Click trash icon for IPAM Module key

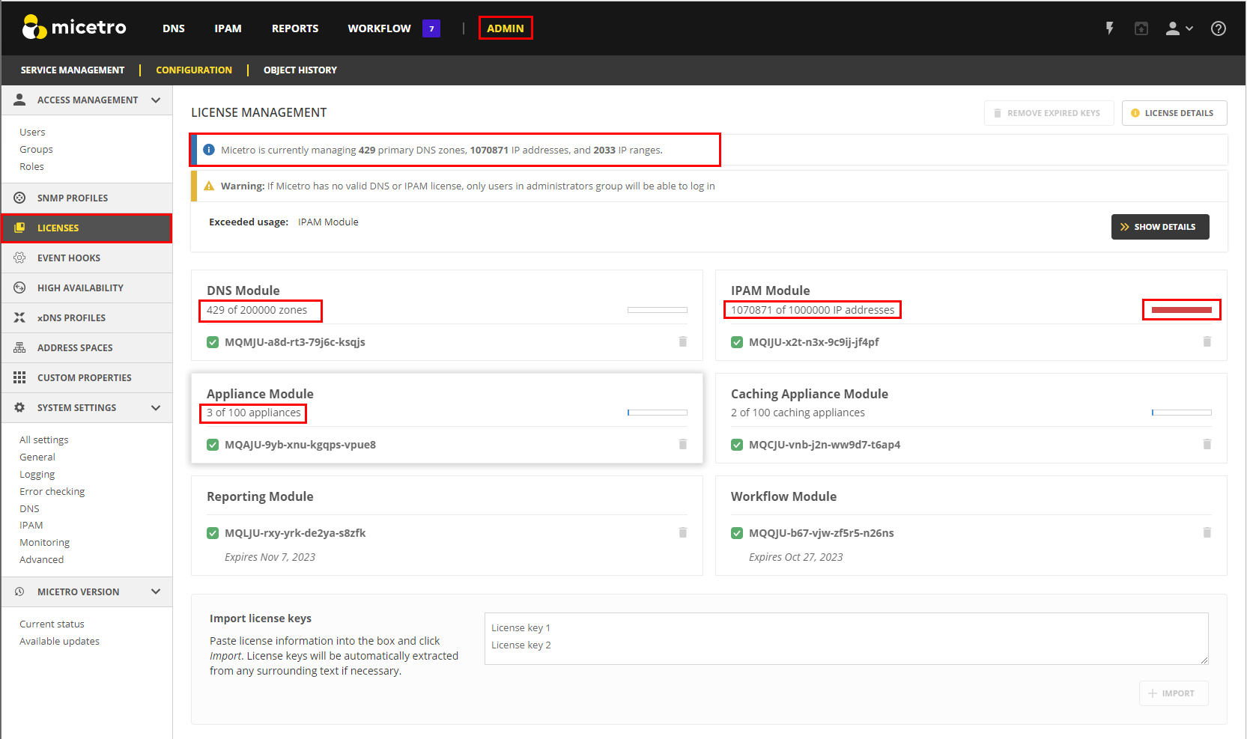1207,341
